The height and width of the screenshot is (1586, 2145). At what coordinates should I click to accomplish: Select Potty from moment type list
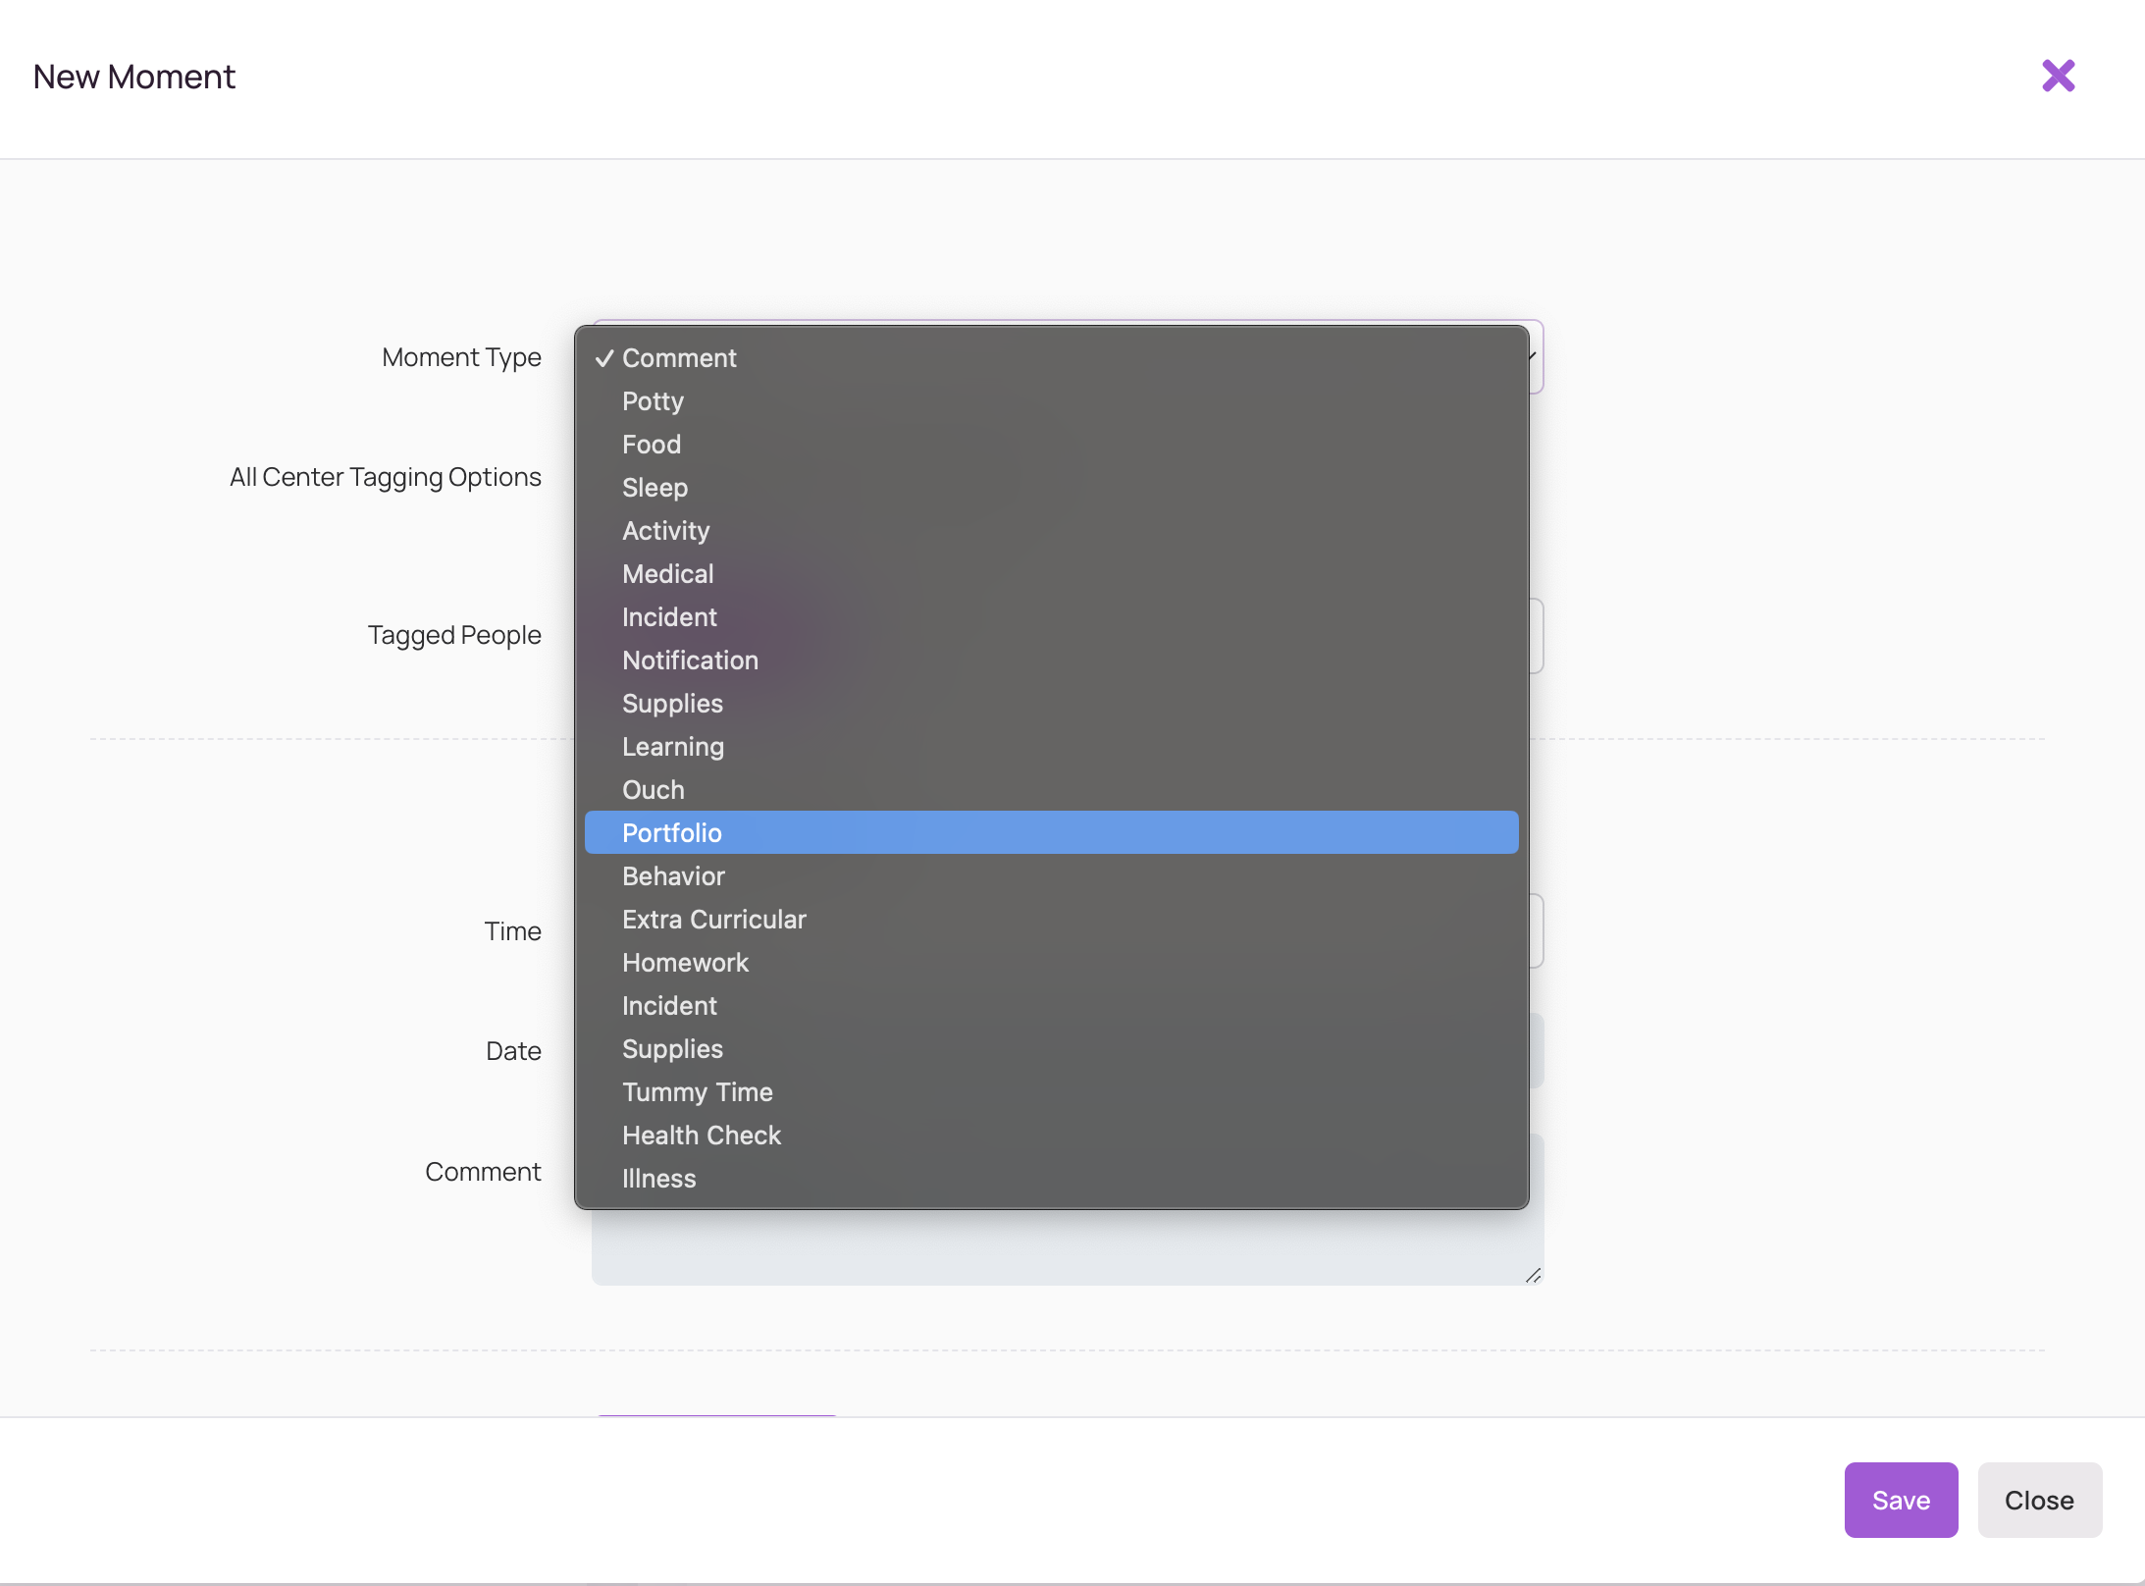(x=653, y=401)
